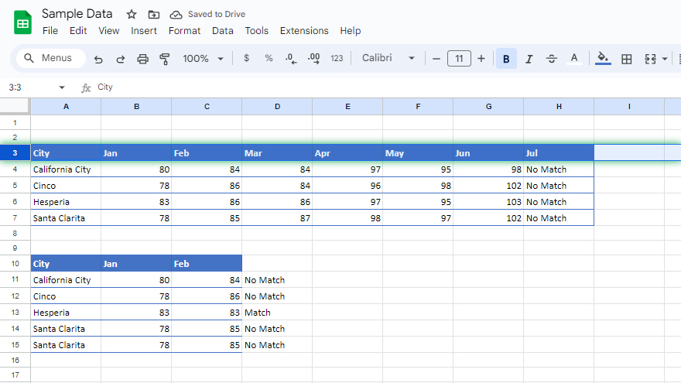The image size is (681, 383).
Task: Select the 87 value in row 7
Action: pos(277,218)
